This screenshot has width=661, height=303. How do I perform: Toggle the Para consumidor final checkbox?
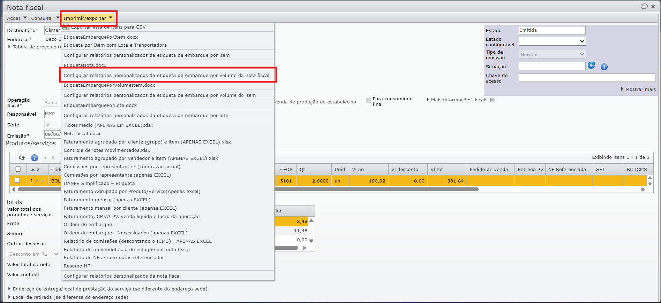368,101
